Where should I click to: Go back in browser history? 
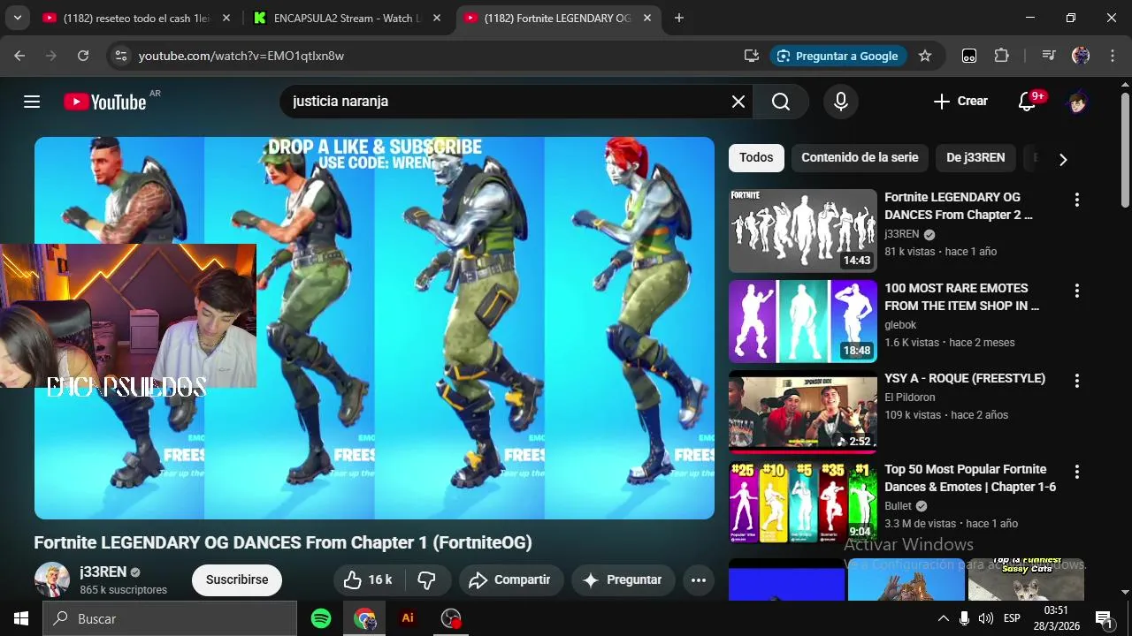pos(19,56)
